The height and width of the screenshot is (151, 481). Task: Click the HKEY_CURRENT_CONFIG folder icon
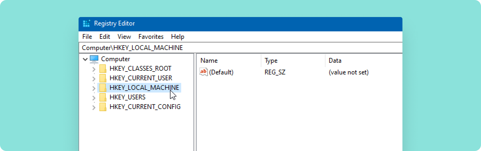click(103, 107)
